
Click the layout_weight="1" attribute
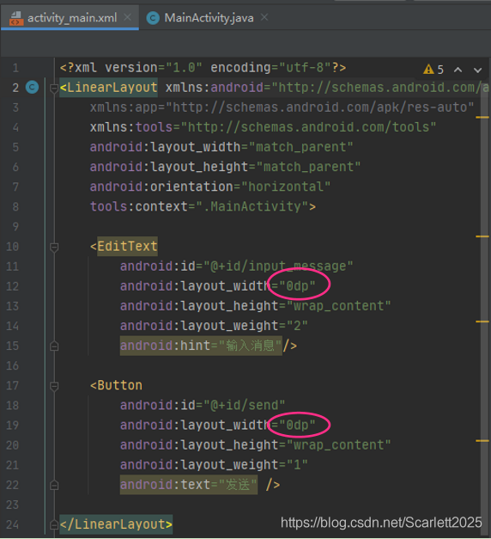pyautogui.click(x=214, y=465)
